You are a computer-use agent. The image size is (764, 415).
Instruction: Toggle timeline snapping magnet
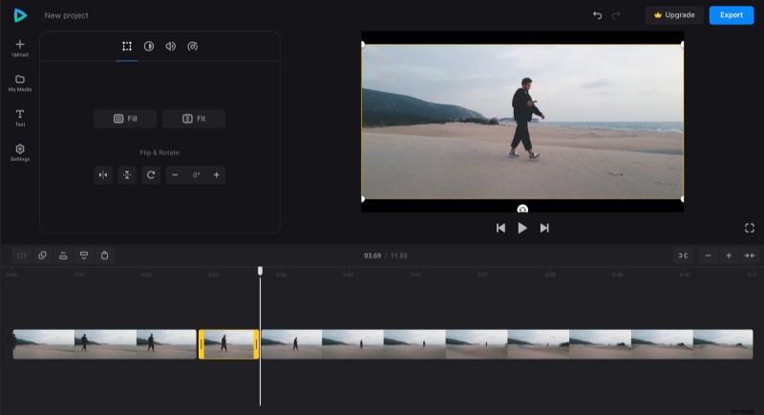(x=683, y=256)
